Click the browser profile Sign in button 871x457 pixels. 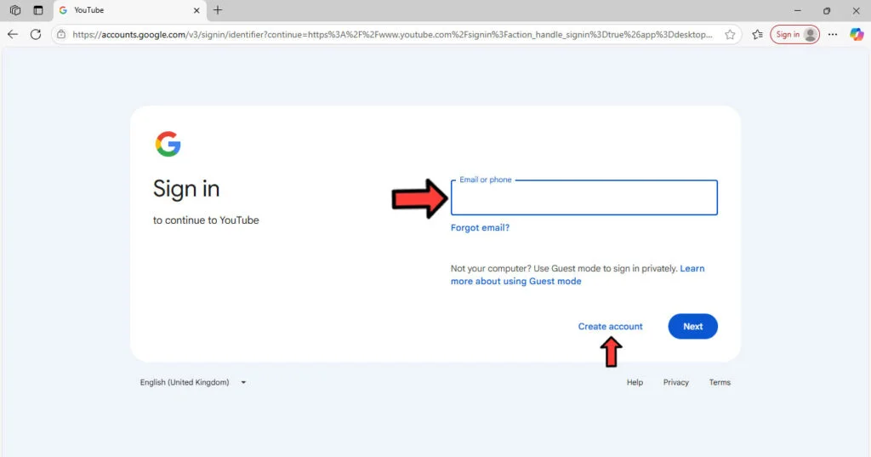795,35
